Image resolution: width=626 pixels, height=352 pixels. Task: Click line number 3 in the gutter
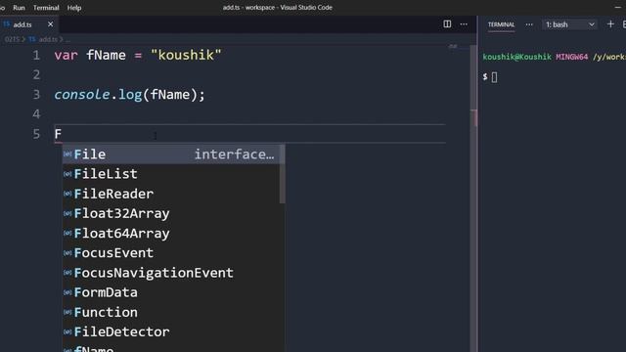(36, 95)
